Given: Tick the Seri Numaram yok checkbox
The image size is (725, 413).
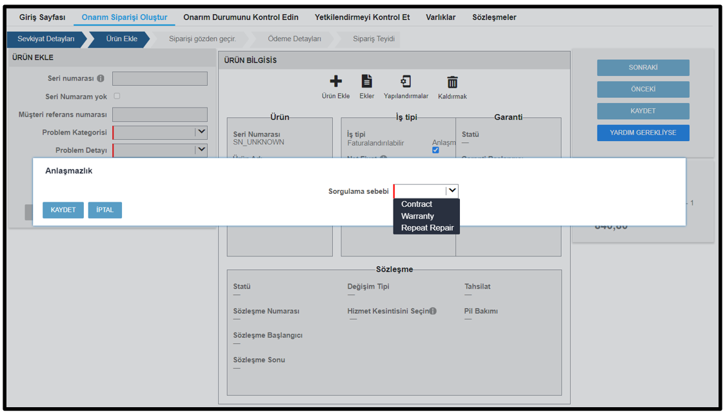Looking at the screenshot, I should tap(117, 96).
